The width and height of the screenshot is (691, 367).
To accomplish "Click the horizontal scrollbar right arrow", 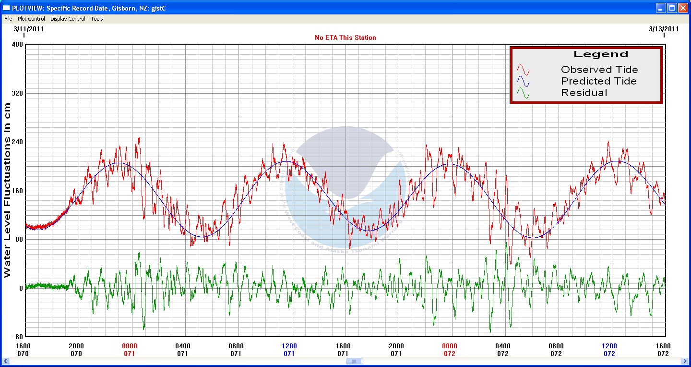I will pos(685,361).
